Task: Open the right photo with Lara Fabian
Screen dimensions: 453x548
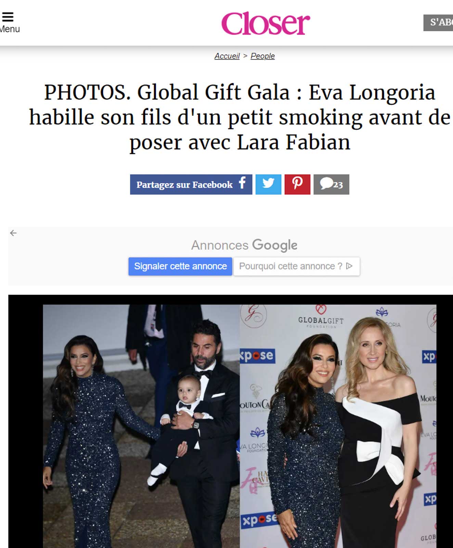Action: [x=338, y=426]
